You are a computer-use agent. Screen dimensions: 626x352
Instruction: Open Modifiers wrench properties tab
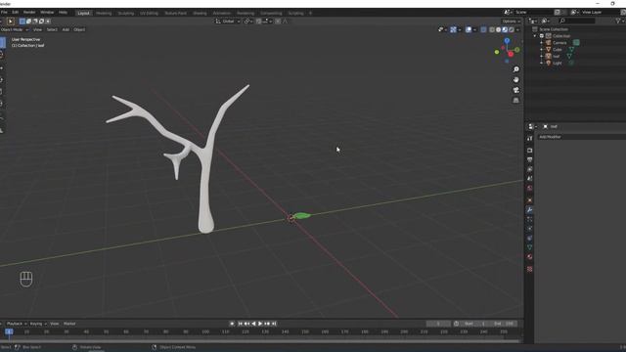pos(530,210)
